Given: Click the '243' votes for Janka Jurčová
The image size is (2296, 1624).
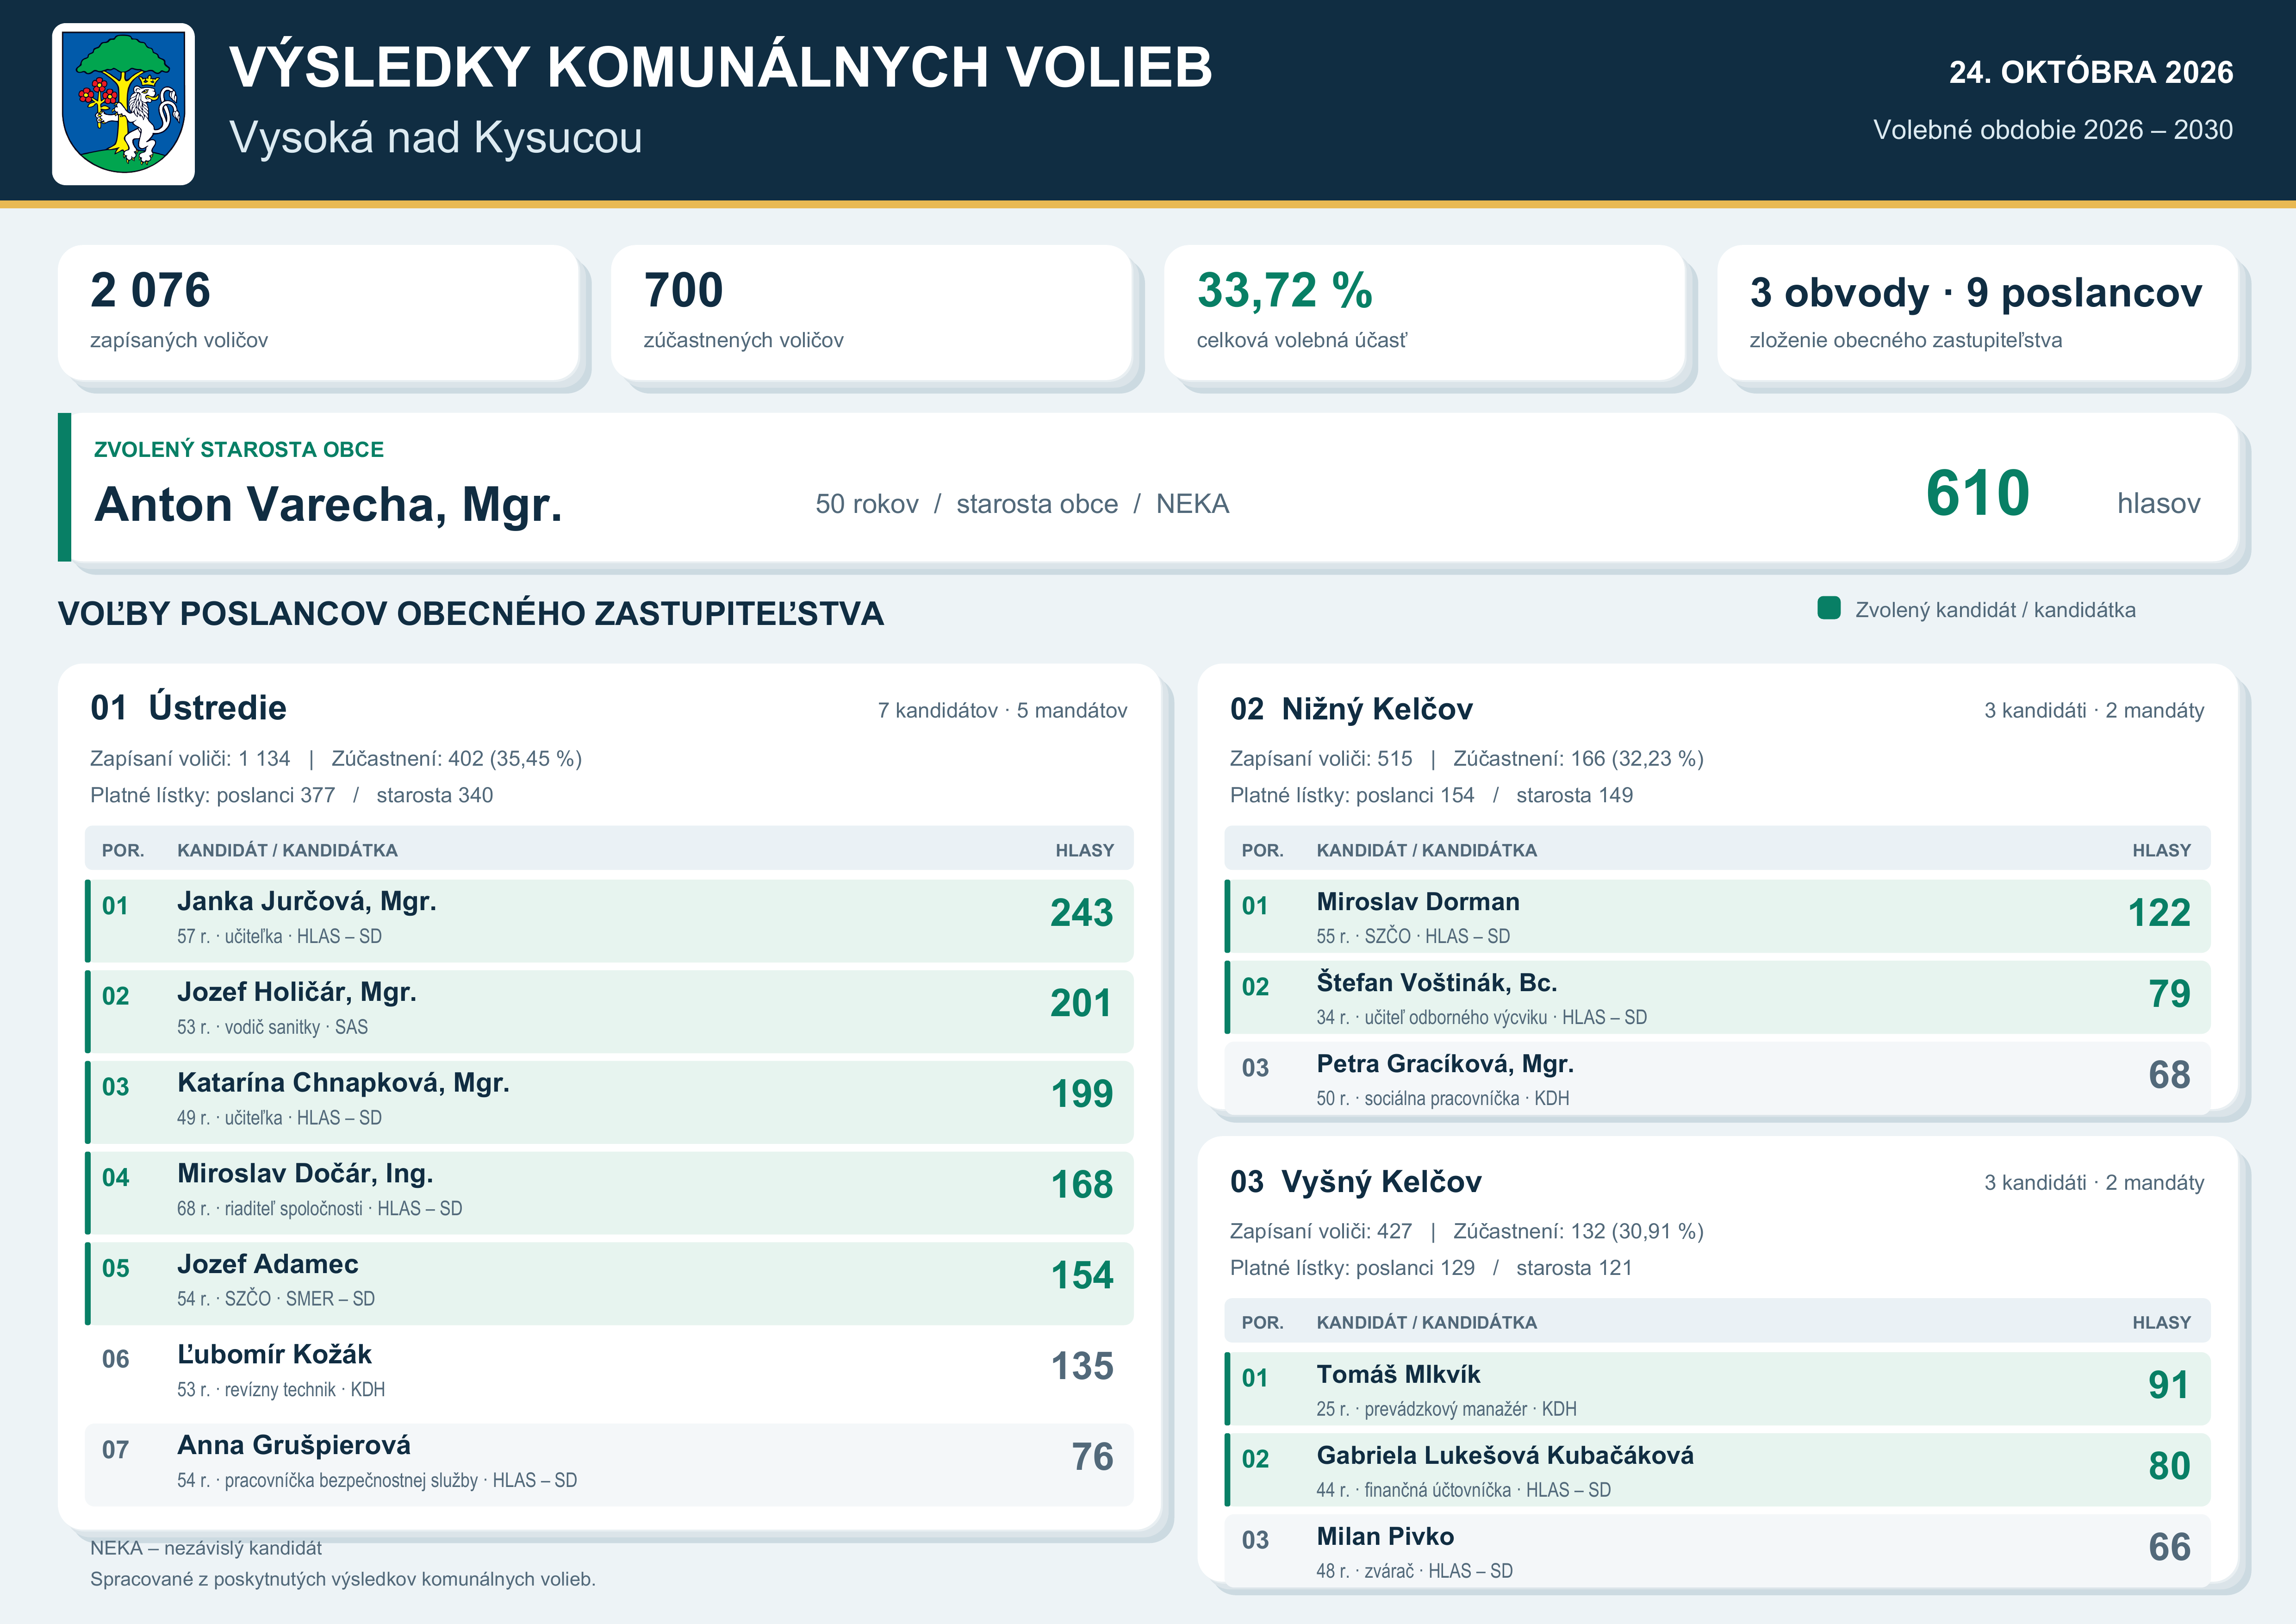Looking at the screenshot, I should click(1081, 913).
